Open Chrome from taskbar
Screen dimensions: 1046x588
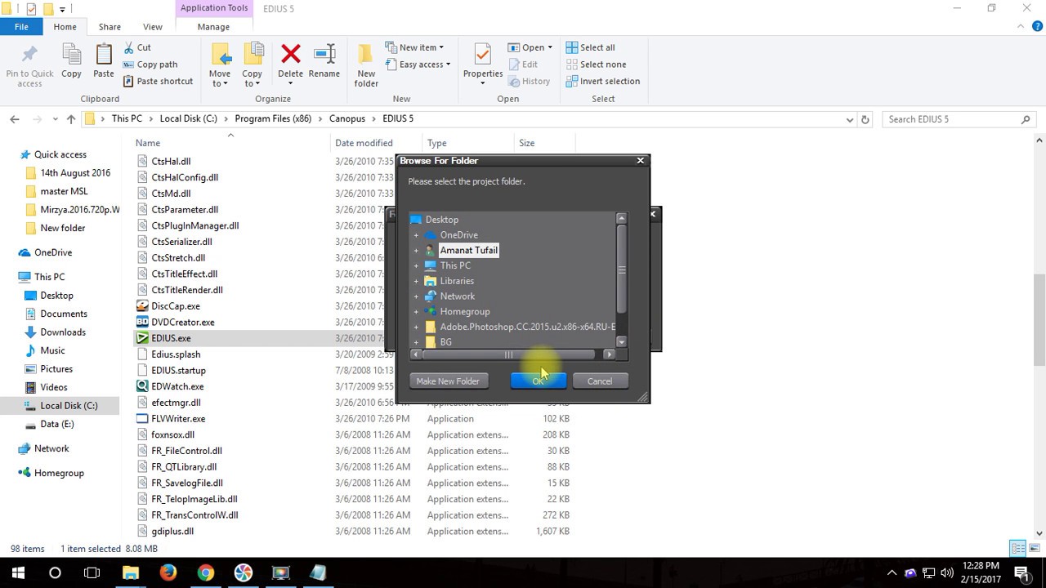coord(206,572)
